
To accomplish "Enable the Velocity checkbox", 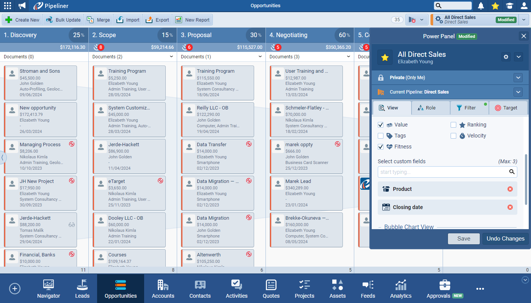I will point(453,136).
